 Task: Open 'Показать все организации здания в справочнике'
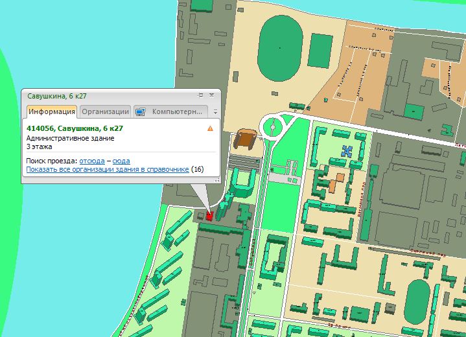click(108, 169)
